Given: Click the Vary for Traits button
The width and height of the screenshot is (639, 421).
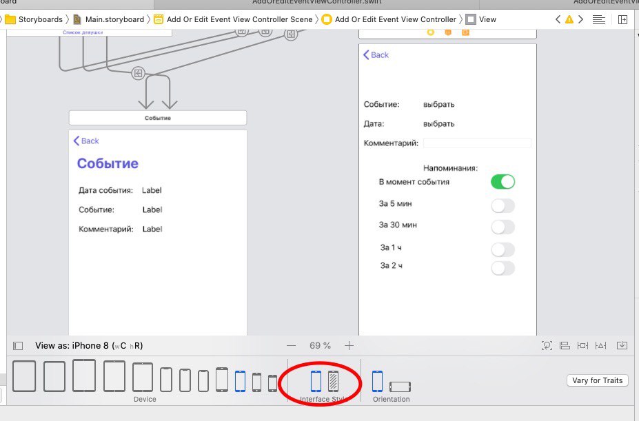Looking at the screenshot, I should (x=598, y=380).
